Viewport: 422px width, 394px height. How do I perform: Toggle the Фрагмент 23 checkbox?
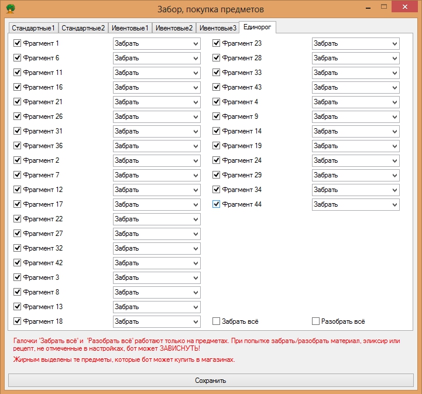click(217, 43)
